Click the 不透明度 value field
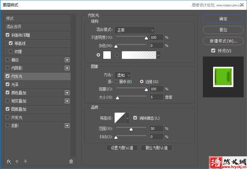 156,37
